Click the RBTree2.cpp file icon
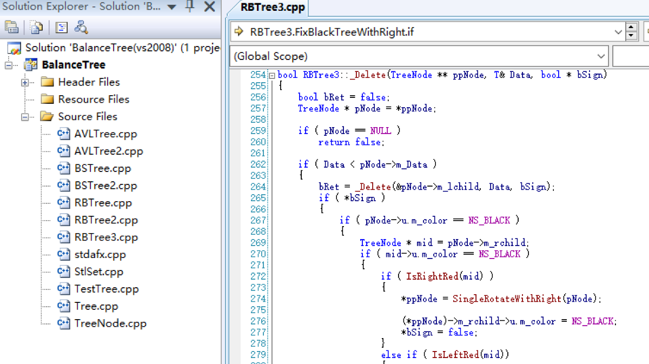This screenshot has height=364, width=649. click(64, 221)
